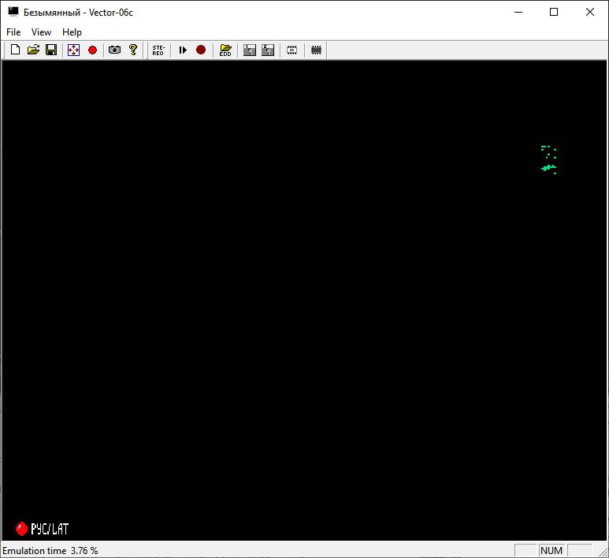Open the EDD disk folder icon
Viewport: 609px width, 558px height.
225,50
